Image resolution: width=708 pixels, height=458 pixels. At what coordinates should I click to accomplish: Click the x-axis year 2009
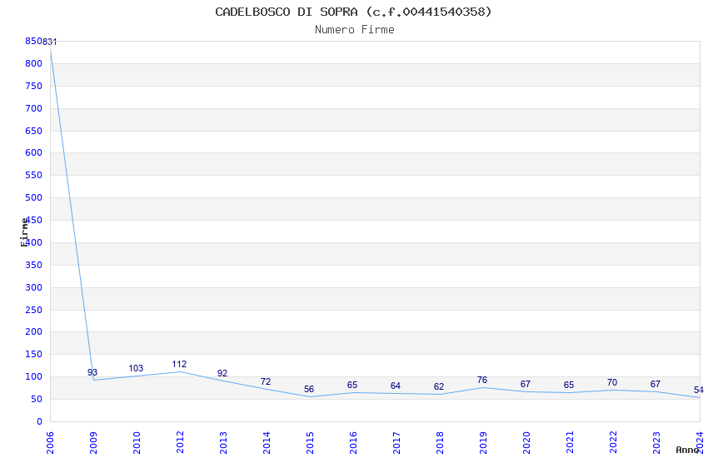point(93,443)
